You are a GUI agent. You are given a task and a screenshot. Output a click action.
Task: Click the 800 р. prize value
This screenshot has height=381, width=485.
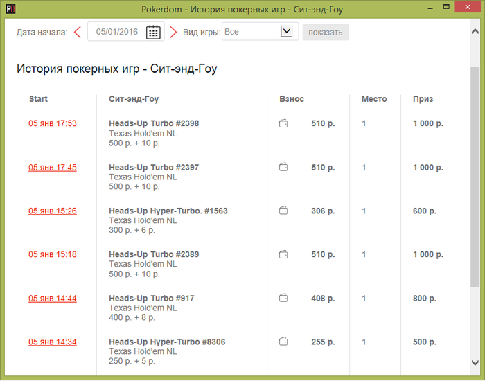click(424, 299)
